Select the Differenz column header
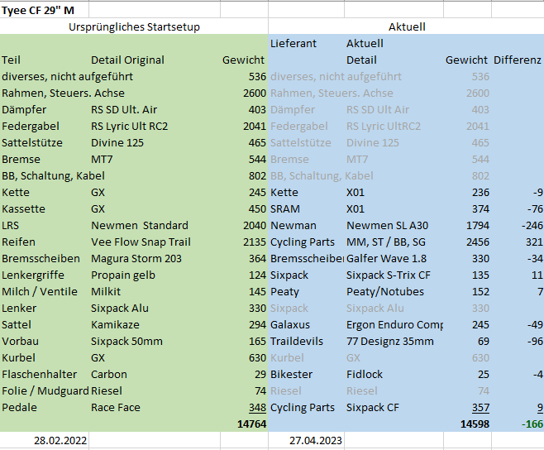The image size is (544, 450). (x=517, y=60)
